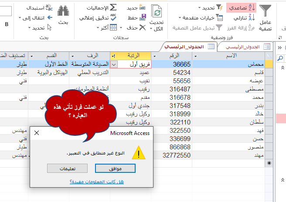Select the cell الصيانة المتوسطة
This screenshot has width=286, height=202.
click(x=89, y=64)
